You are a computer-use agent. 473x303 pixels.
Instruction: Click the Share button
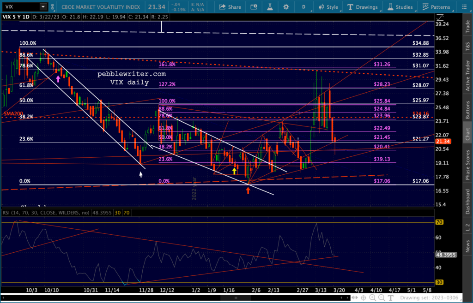click(x=230, y=7)
